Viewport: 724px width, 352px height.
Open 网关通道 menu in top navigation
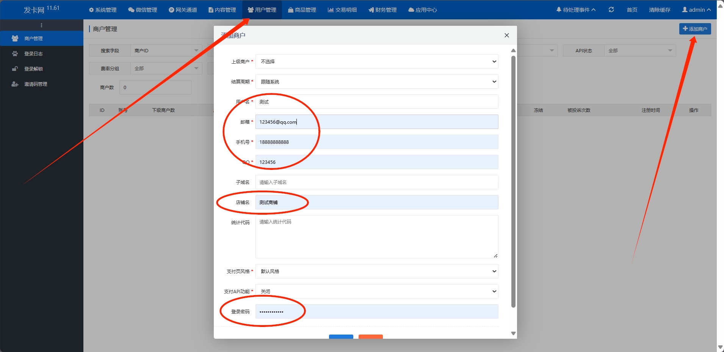pos(183,10)
